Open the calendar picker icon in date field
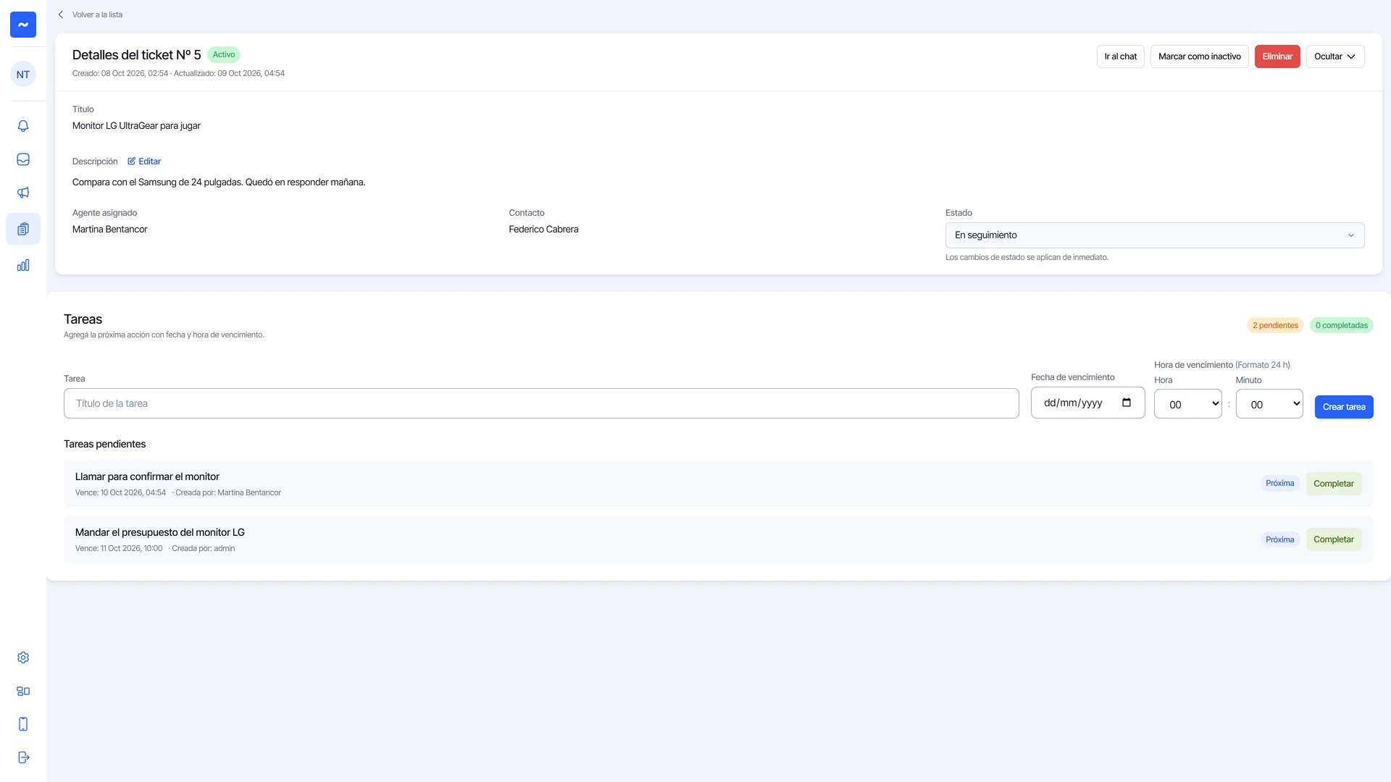Screen dimensions: 1391x782 coord(1127,403)
